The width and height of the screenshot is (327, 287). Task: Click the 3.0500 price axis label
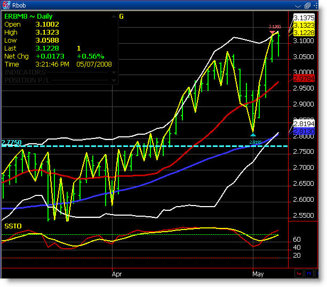coord(304,57)
